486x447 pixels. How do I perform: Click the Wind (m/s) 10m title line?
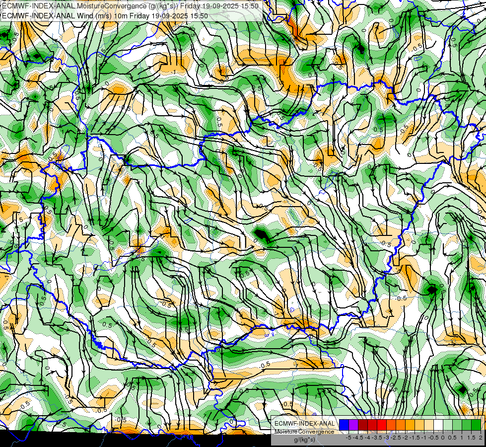click(x=105, y=16)
